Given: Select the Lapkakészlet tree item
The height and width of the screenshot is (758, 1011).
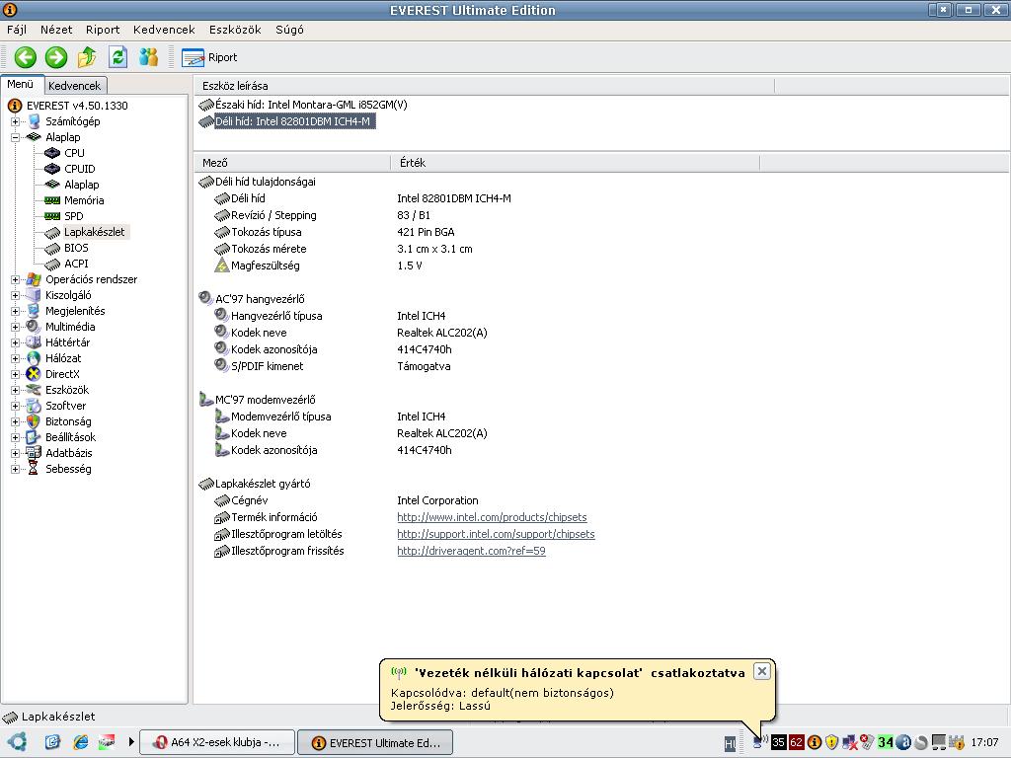Looking at the screenshot, I should pos(94,232).
